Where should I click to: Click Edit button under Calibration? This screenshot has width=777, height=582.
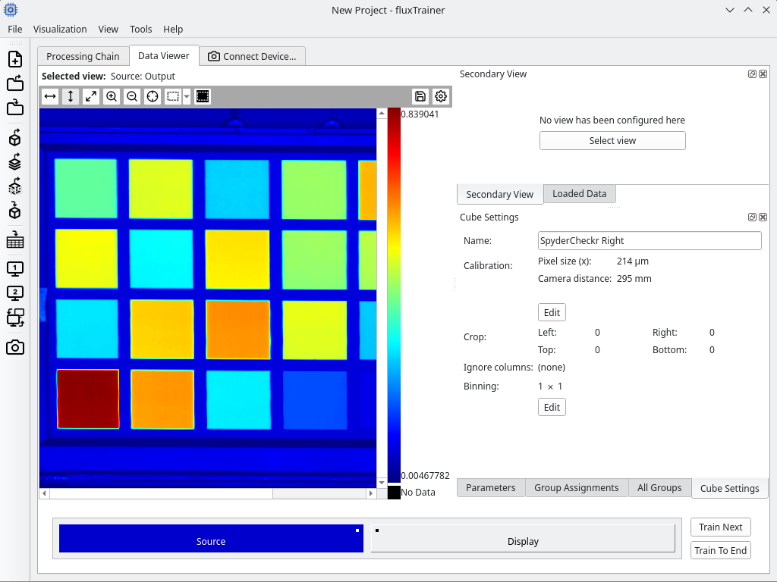[x=552, y=312]
